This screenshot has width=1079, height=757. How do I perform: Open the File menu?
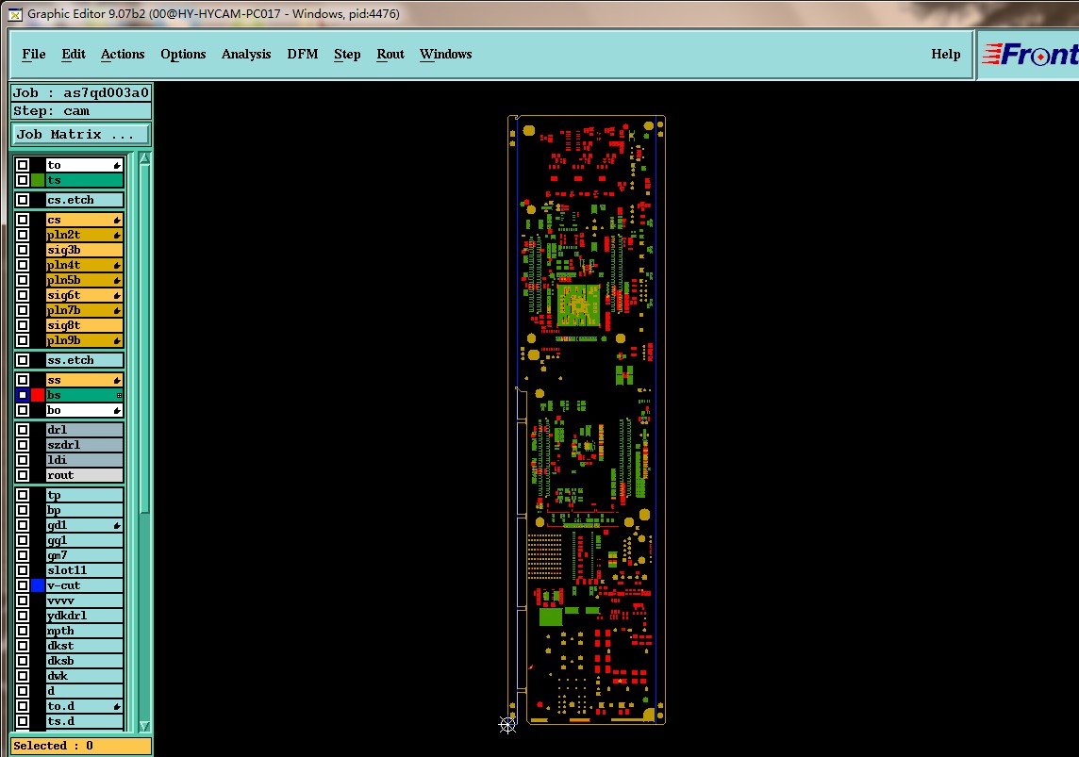pos(34,55)
